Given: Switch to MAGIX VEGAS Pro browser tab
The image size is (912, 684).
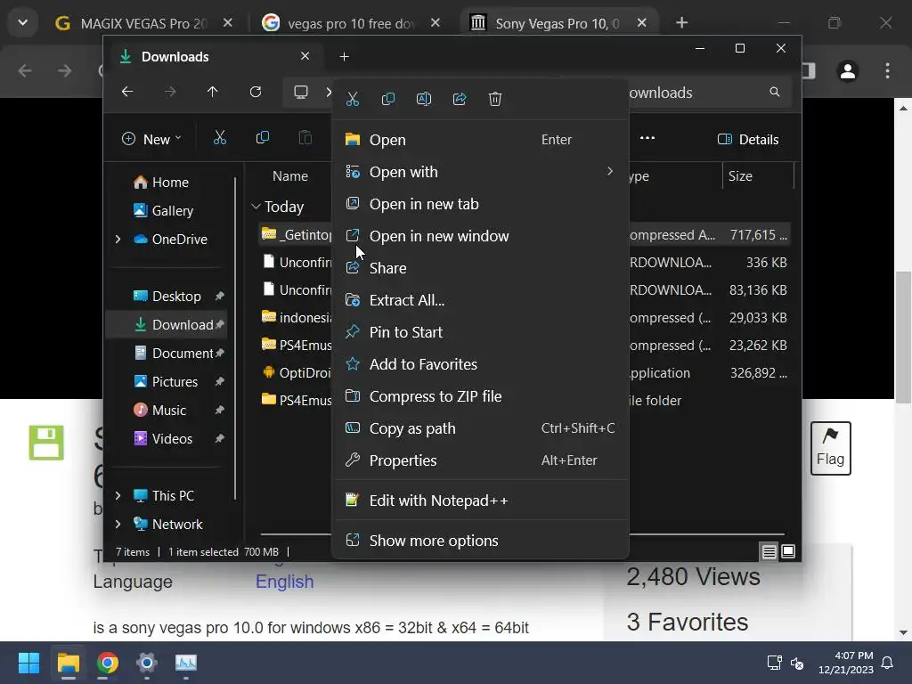Looking at the screenshot, I should (142, 23).
